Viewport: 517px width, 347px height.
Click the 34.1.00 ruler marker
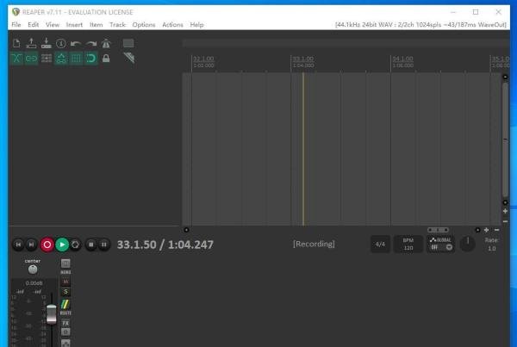pyautogui.click(x=402, y=59)
